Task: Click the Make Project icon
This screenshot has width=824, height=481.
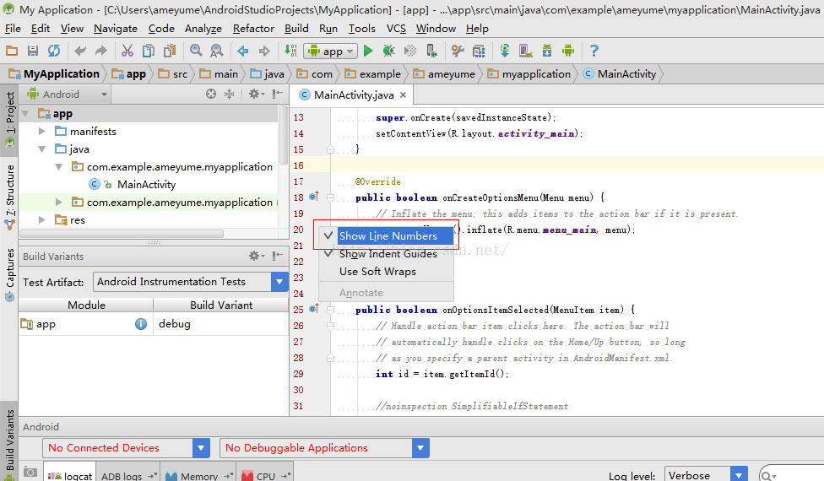Action: point(290,51)
